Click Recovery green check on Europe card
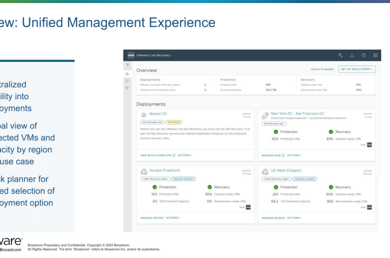Screen dimensions: 390x258 [209, 187]
